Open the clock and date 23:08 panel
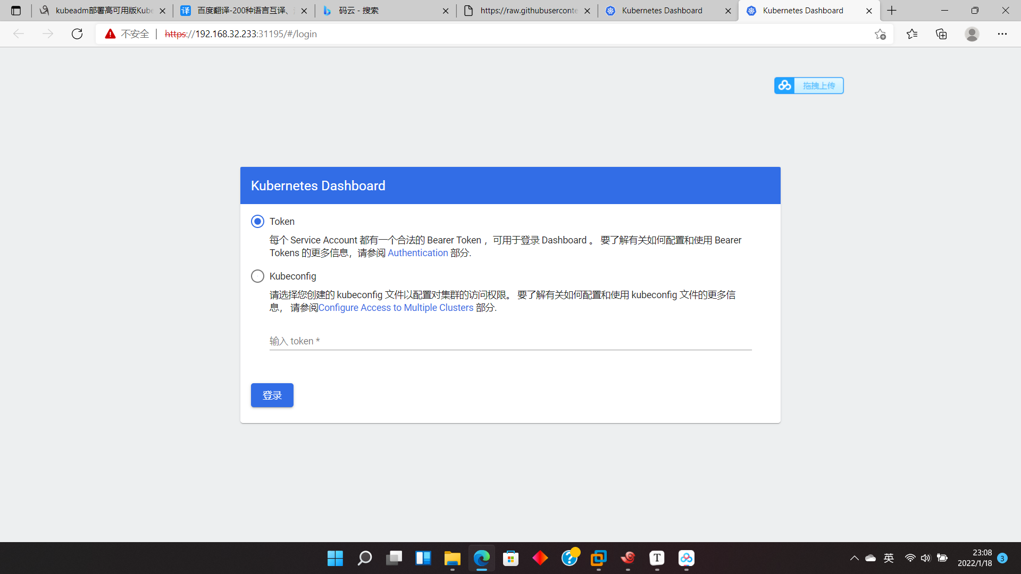Image resolution: width=1021 pixels, height=574 pixels. (x=975, y=558)
